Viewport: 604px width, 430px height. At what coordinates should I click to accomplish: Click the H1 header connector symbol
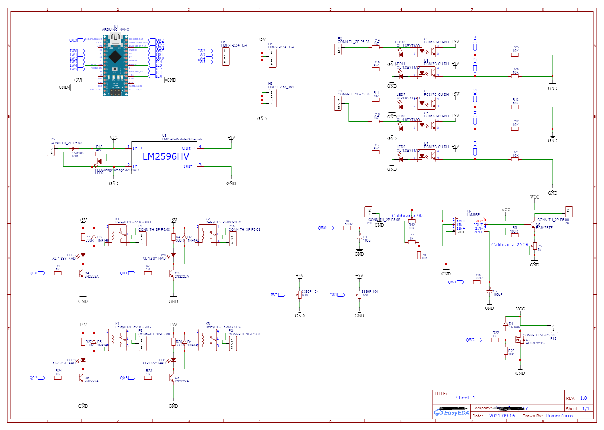click(226, 56)
